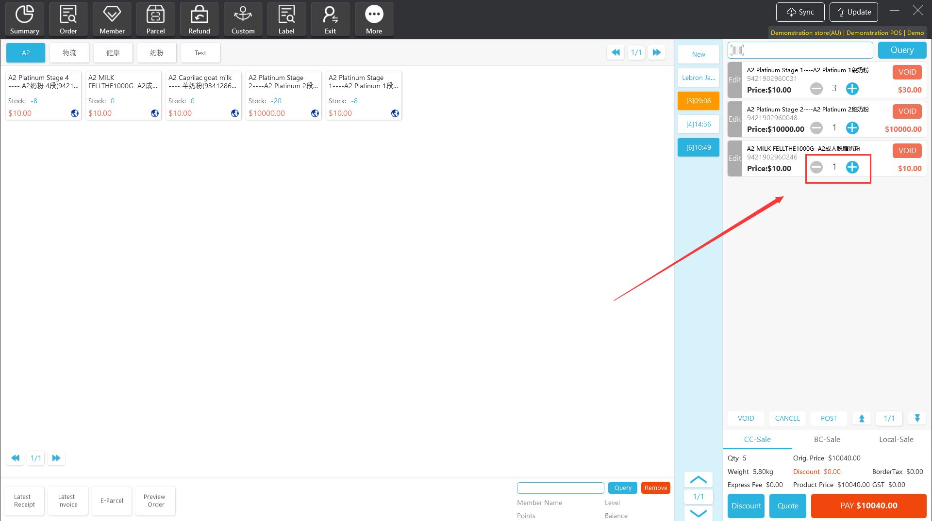Switch to the BC-Sale tab
Screen dimensions: 932x521
[x=827, y=439]
